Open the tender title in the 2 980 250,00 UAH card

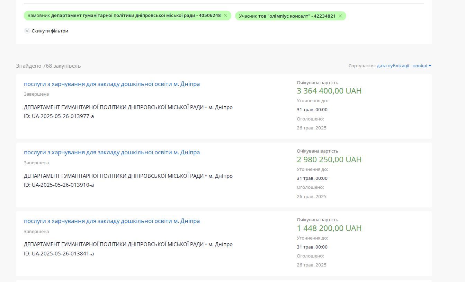click(111, 153)
